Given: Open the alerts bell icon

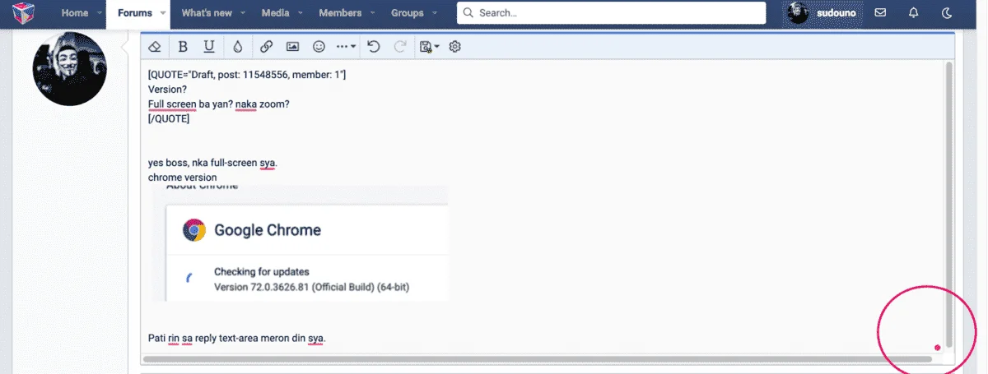Looking at the screenshot, I should [x=913, y=13].
